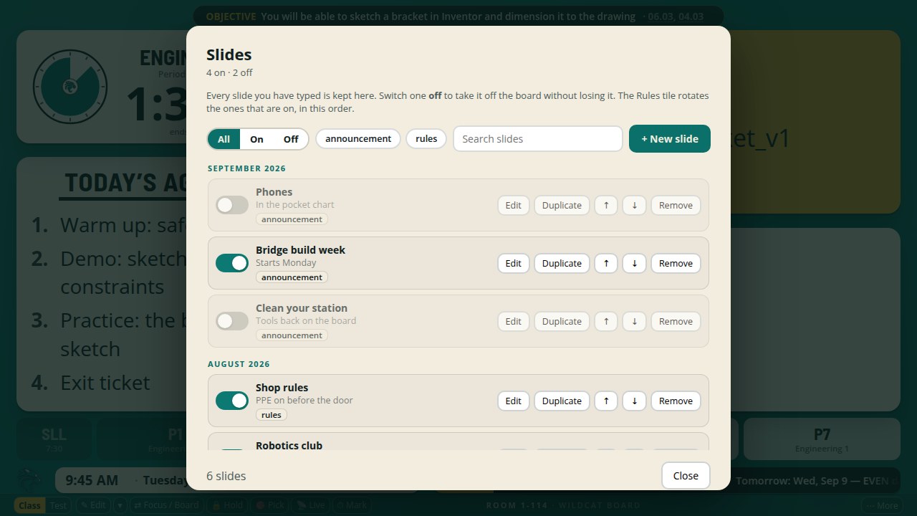Click the 'SEPTEMBER 2026' group heading
The height and width of the screenshot is (516, 917).
click(246, 168)
